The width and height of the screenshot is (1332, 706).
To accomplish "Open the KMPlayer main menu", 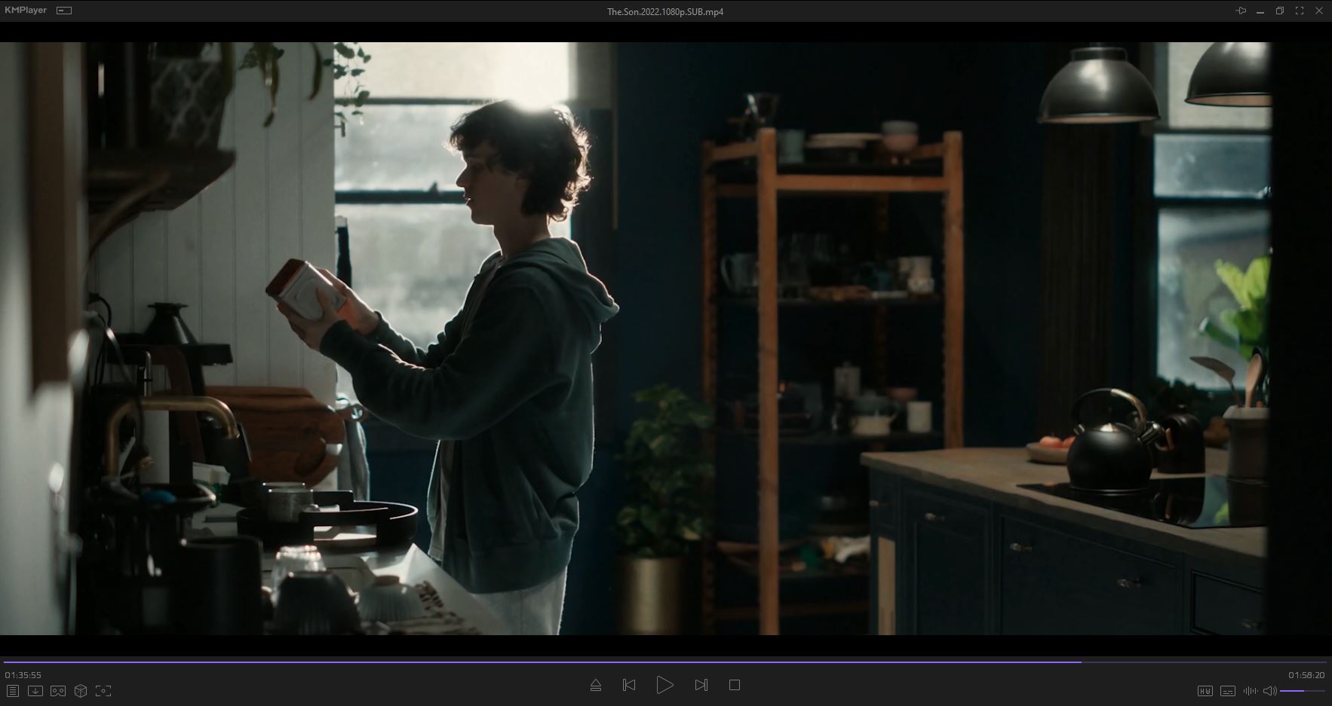I will pos(26,11).
